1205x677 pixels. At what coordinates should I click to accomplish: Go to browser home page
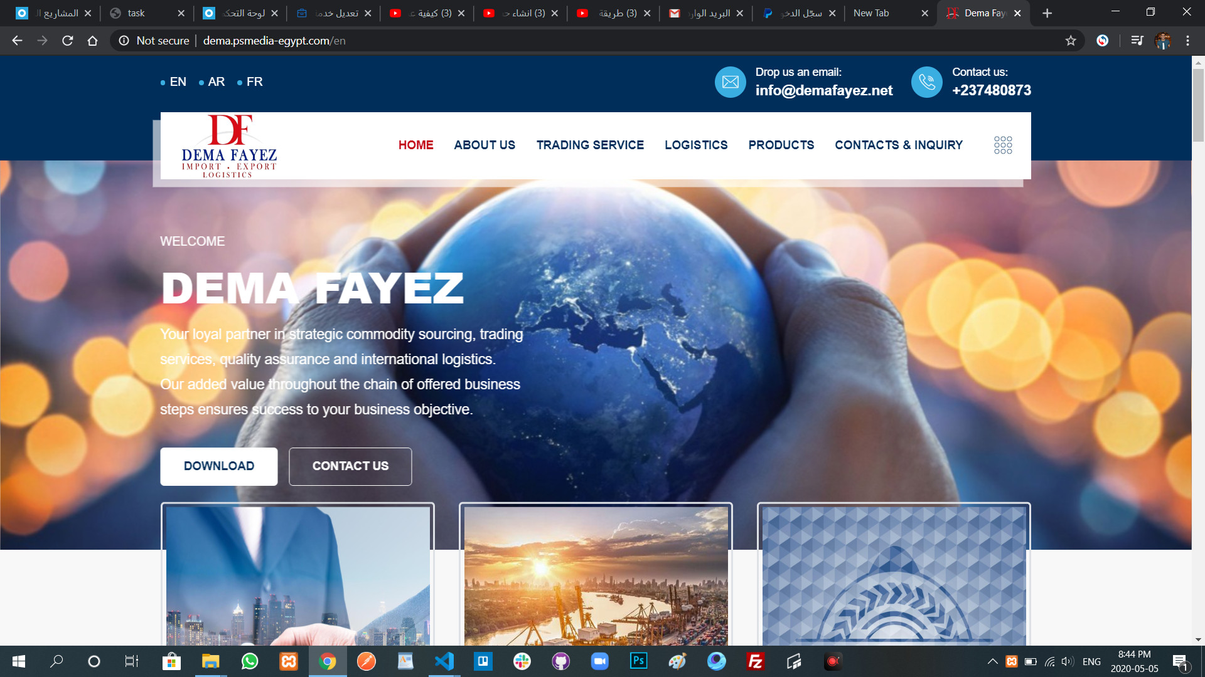click(x=92, y=41)
